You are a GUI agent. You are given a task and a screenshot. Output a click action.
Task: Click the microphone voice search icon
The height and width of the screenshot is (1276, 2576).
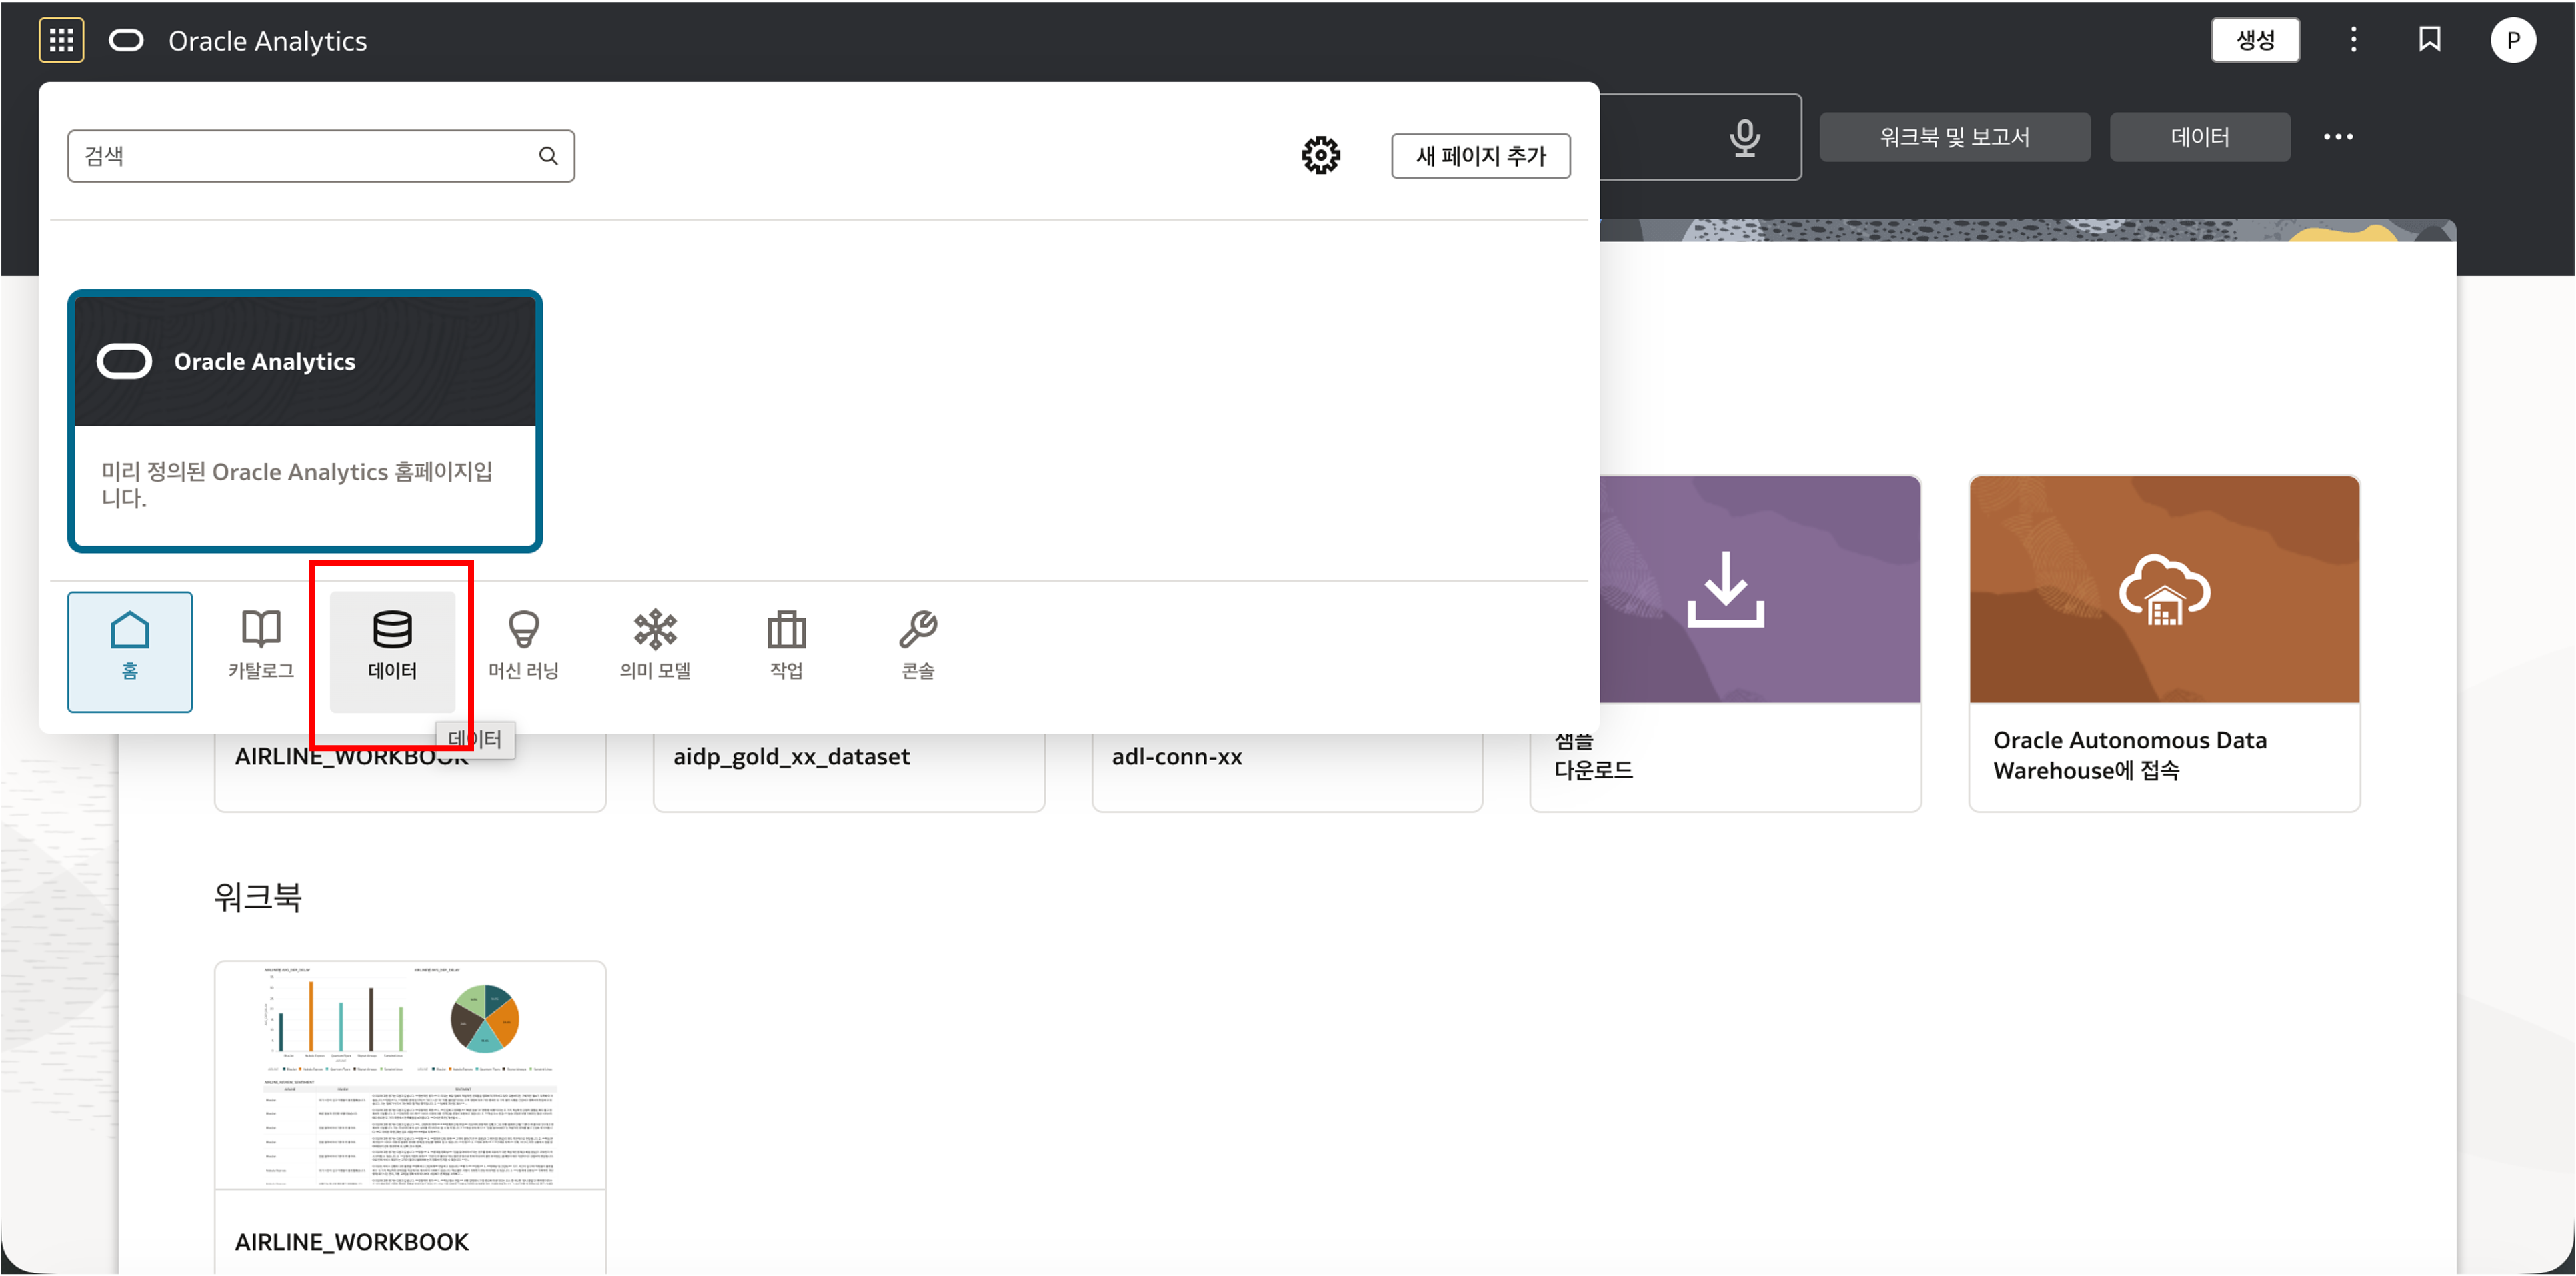(x=1745, y=137)
